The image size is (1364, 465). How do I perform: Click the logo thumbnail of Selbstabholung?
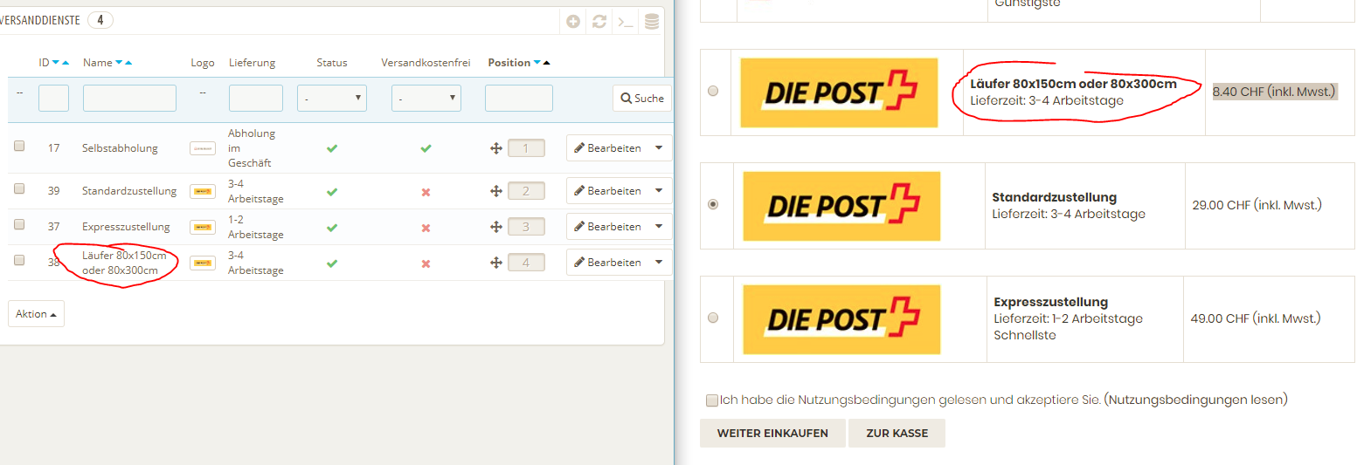203,148
